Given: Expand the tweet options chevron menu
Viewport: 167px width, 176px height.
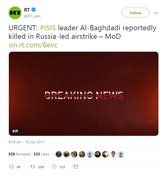Looking at the screenshot, I should click(x=157, y=13).
